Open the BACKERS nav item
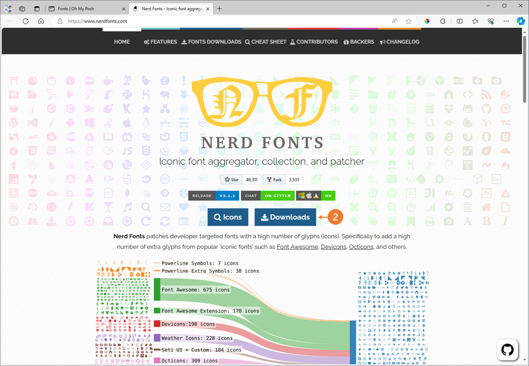This screenshot has height=366, width=529. click(x=359, y=42)
